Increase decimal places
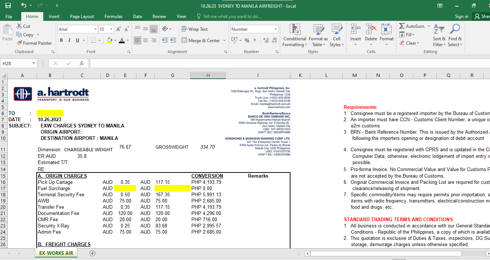The image size is (490, 260). pyautogui.click(x=266, y=40)
